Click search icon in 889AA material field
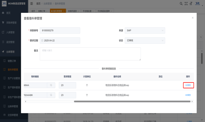The width and height of the screenshot is (205, 122). (x=51, y=85)
